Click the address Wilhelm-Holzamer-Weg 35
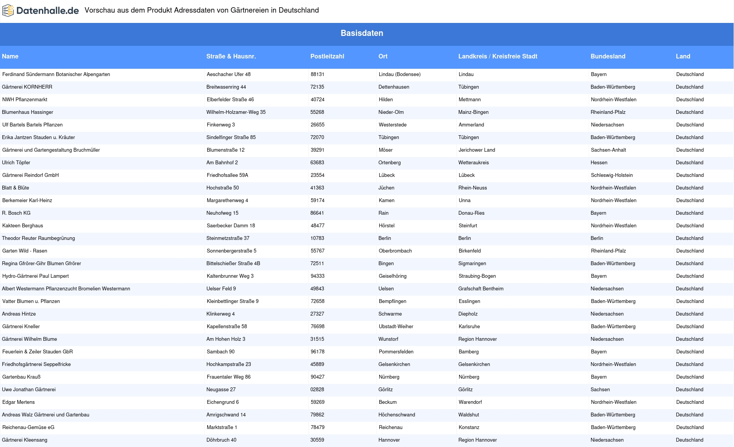Image resolution: width=734 pixels, height=447 pixels. [236, 112]
